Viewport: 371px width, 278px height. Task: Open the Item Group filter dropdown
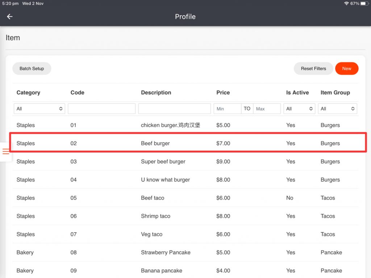[x=337, y=109]
